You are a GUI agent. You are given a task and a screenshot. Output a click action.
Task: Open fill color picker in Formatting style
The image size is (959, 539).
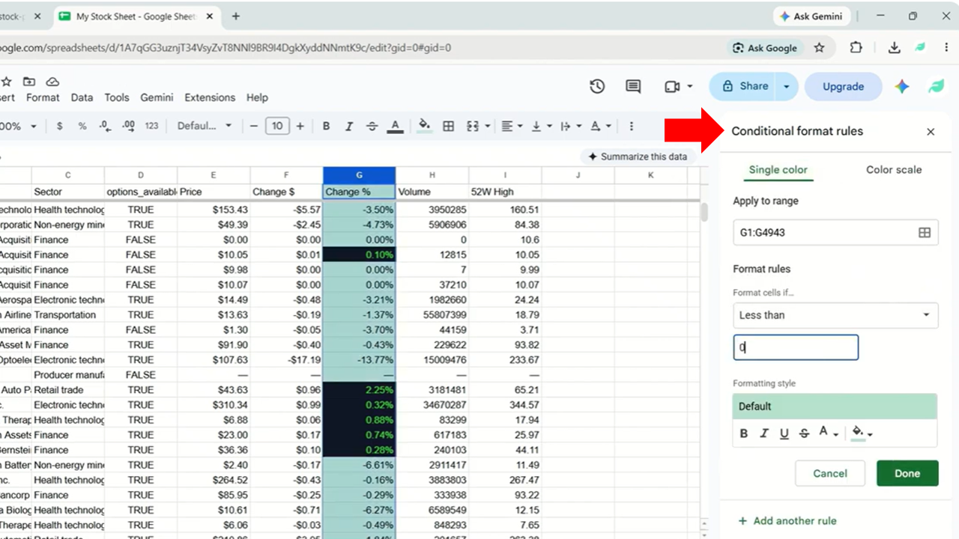tap(862, 433)
